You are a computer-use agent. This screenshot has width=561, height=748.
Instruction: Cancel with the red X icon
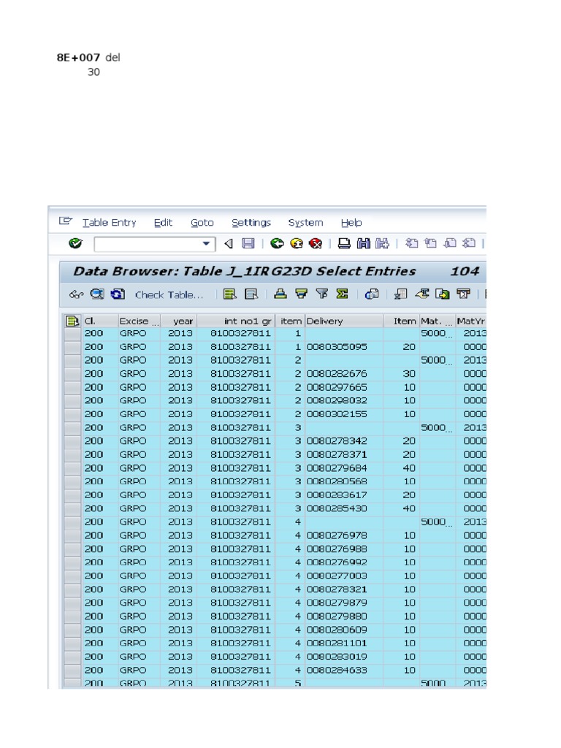pos(316,244)
